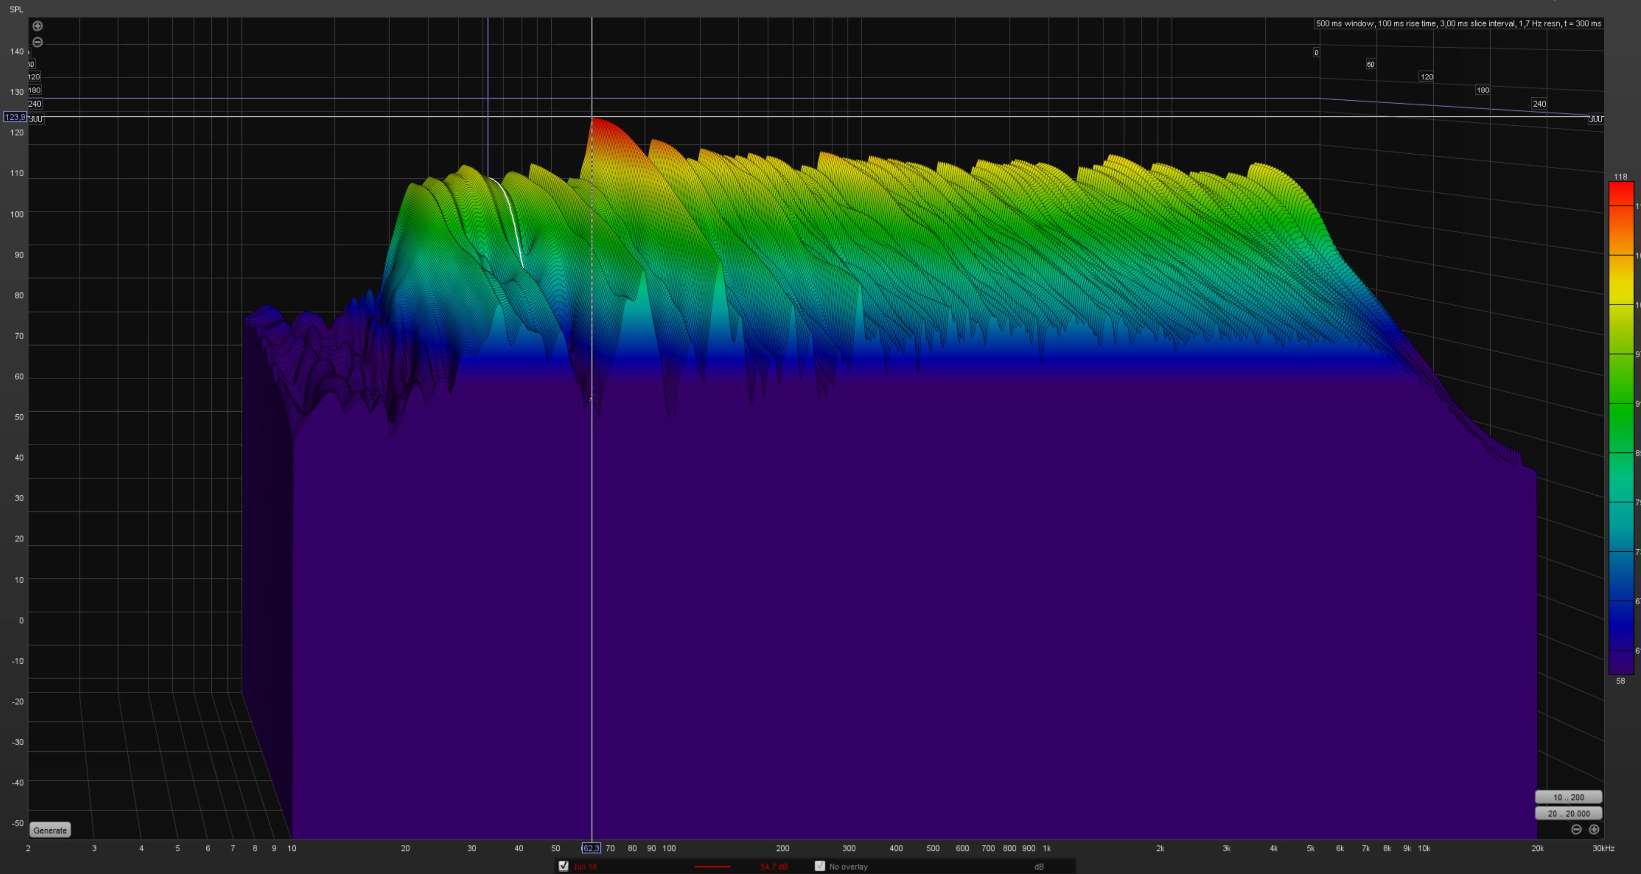Zoom in the frequency axis
1641x874 pixels.
pyautogui.click(x=1594, y=829)
